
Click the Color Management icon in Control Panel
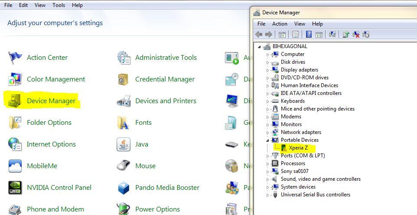coord(15,79)
